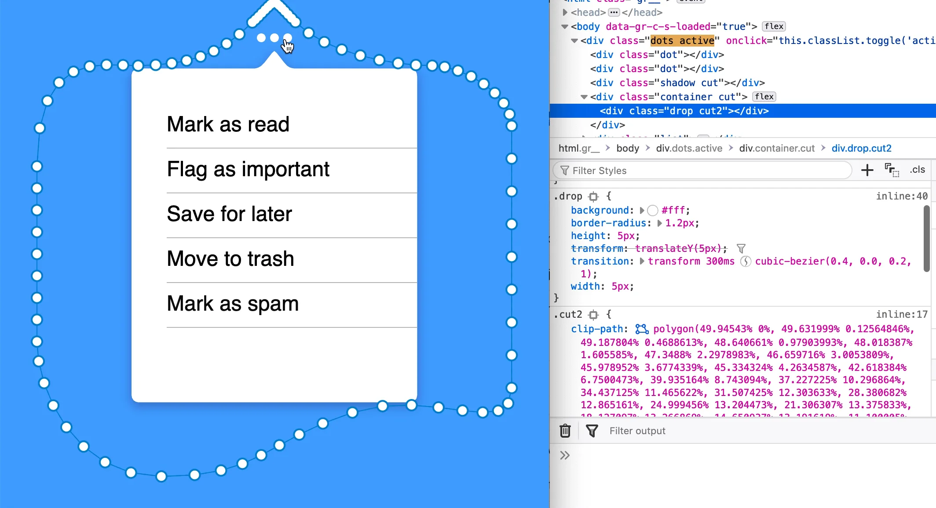Expand the head element node
Image resolution: width=936 pixels, height=508 pixels.
pyautogui.click(x=565, y=12)
